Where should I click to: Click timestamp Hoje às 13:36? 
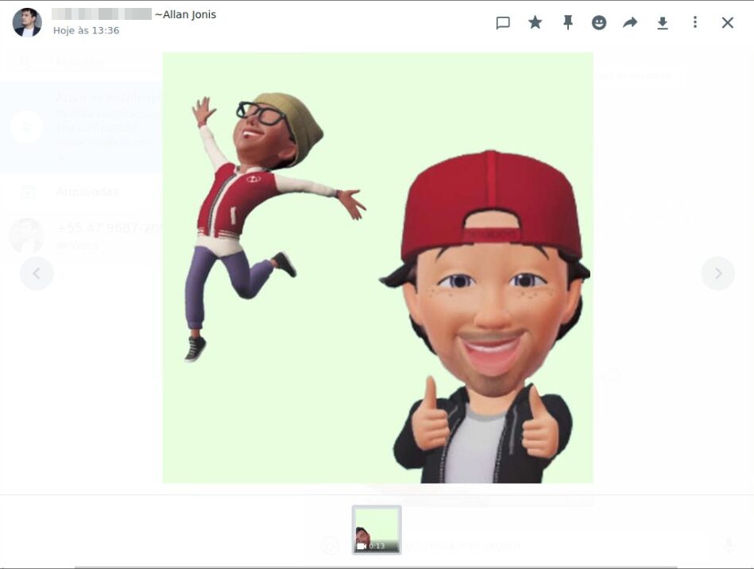[86, 30]
